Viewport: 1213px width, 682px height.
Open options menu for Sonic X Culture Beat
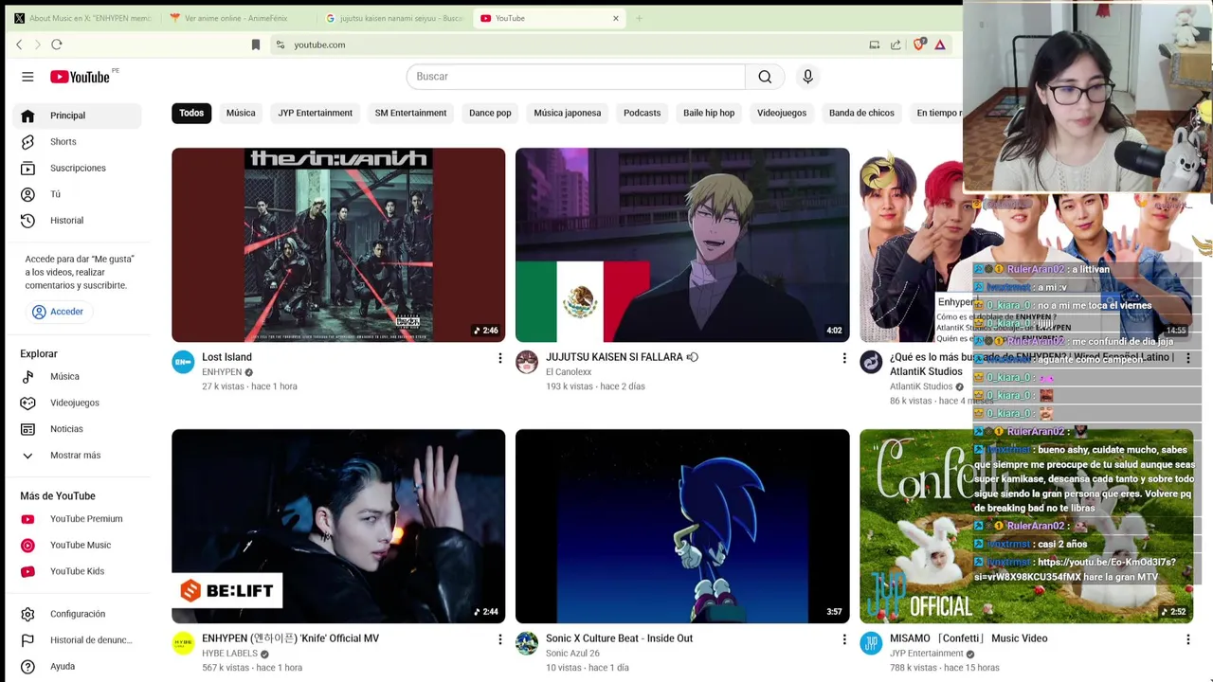tap(844, 639)
